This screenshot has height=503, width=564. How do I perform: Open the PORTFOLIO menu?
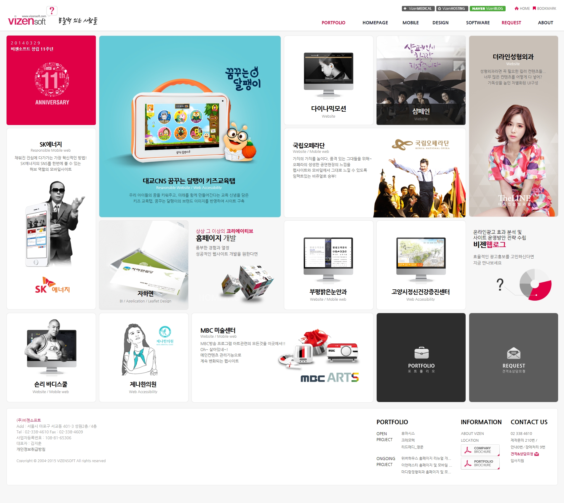333,23
